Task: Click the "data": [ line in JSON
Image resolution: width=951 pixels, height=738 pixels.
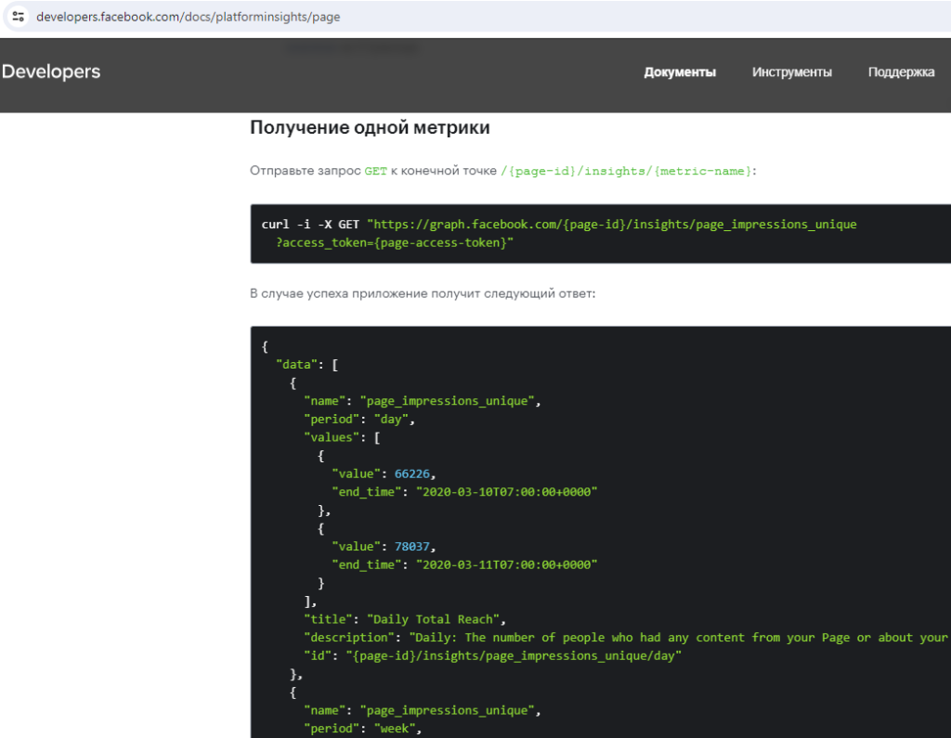Action: coord(307,365)
